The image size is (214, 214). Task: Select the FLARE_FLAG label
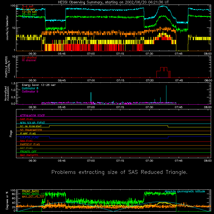(x=28, y=133)
